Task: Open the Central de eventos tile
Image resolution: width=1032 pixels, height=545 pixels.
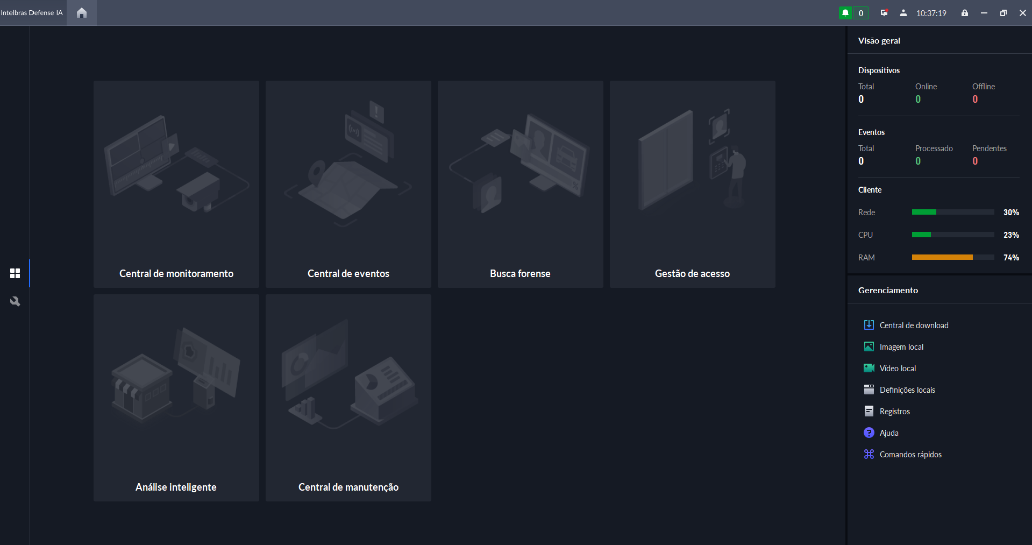Action: pyautogui.click(x=348, y=184)
